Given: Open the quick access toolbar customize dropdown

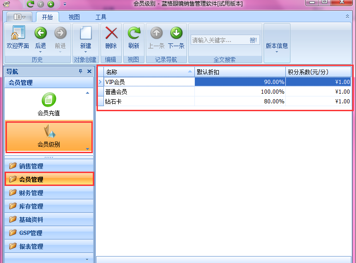Looking at the screenshot, I should point(65,4).
